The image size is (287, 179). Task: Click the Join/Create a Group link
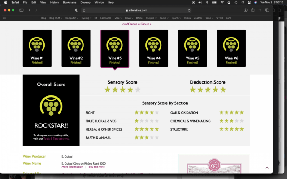136,24
